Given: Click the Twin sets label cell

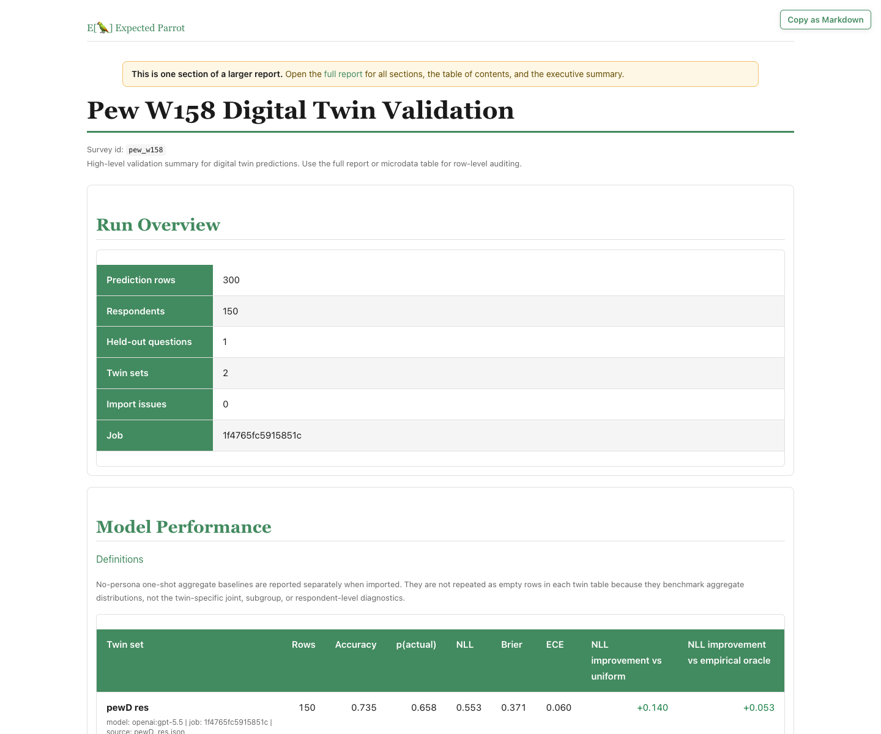Looking at the screenshot, I should tap(155, 373).
